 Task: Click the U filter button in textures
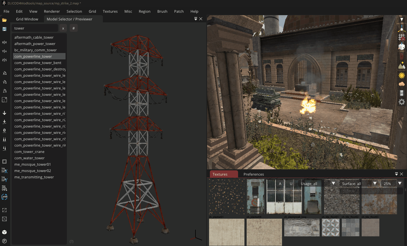(291, 183)
